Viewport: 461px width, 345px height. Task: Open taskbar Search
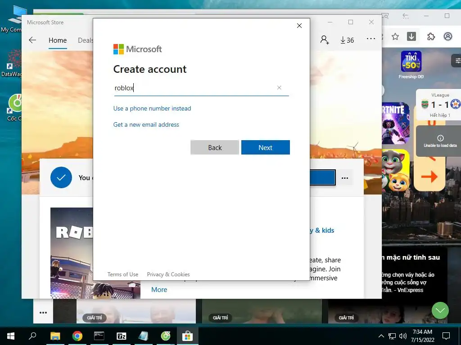click(32, 336)
